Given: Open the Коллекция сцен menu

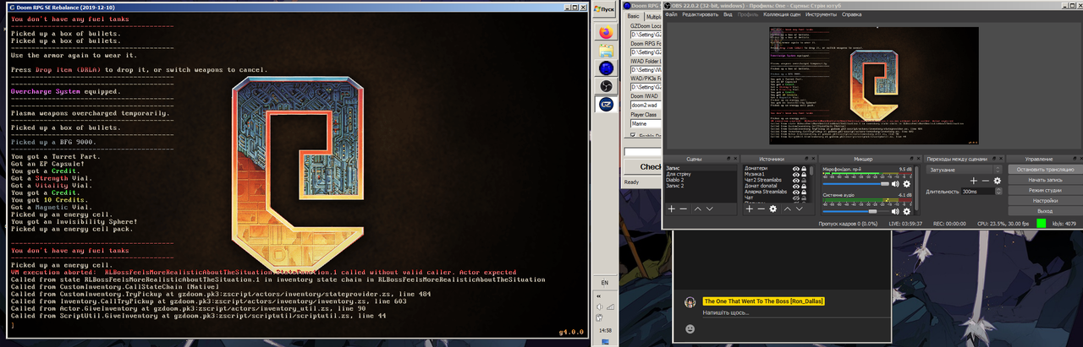Looking at the screenshot, I should (x=783, y=14).
